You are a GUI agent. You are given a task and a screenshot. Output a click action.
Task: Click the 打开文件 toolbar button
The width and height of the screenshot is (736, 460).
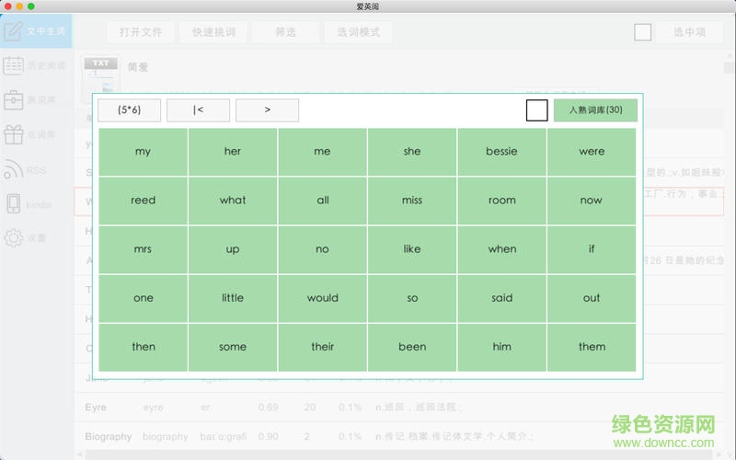[x=141, y=32]
